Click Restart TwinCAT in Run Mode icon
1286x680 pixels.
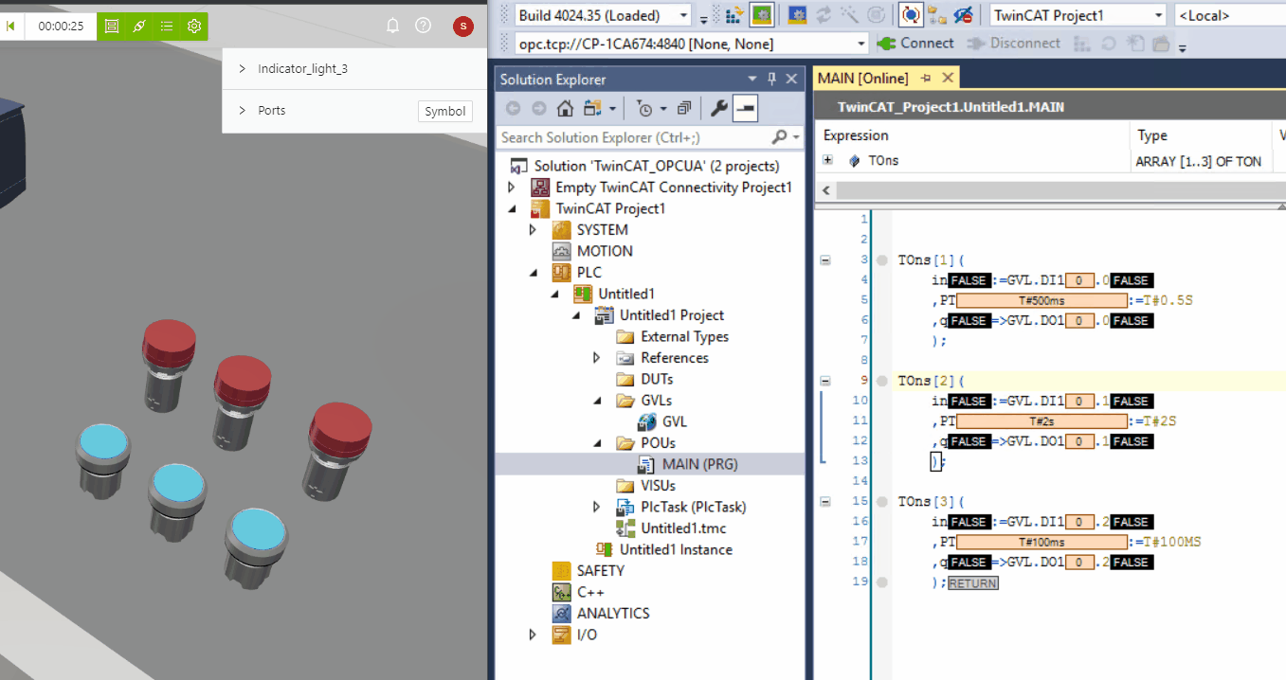point(762,15)
